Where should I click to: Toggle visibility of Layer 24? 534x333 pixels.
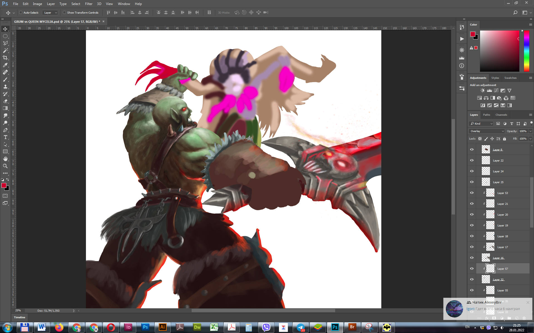pyautogui.click(x=472, y=171)
